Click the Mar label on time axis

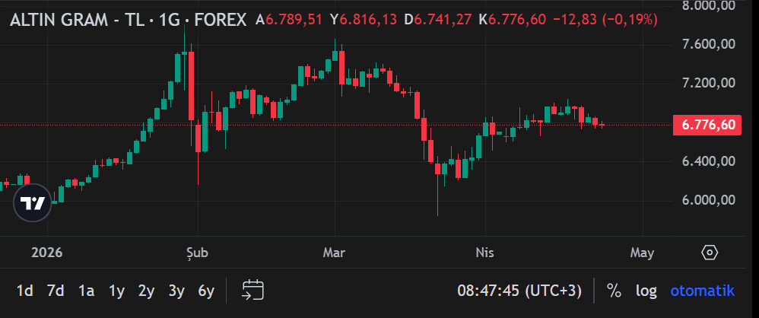point(334,253)
